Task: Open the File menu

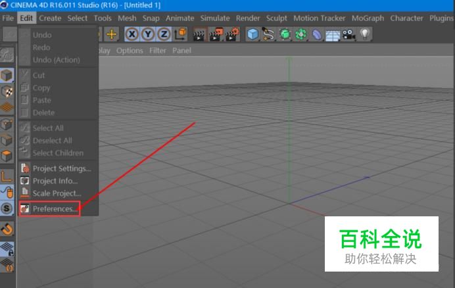Action: click(x=8, y=18)
